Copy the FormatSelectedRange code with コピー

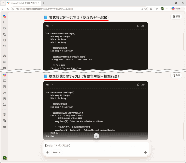click(x=142, y=26)
